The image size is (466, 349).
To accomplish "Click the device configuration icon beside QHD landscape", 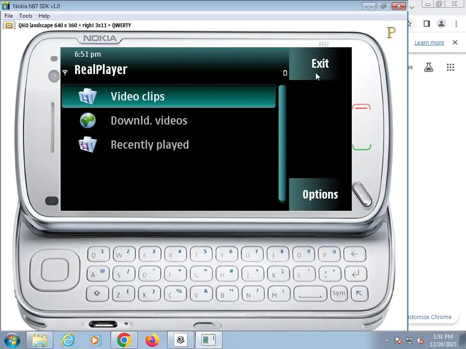I will [9, 25].
